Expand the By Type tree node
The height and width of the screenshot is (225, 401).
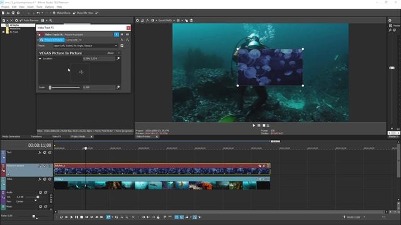coord(3,32)
